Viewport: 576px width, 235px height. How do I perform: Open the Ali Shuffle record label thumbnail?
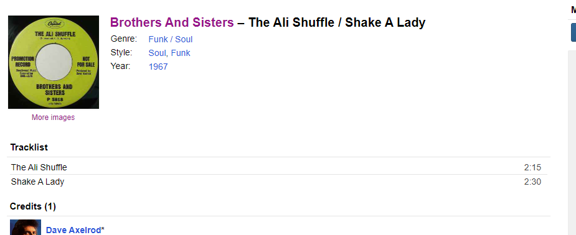click(54, 62)
